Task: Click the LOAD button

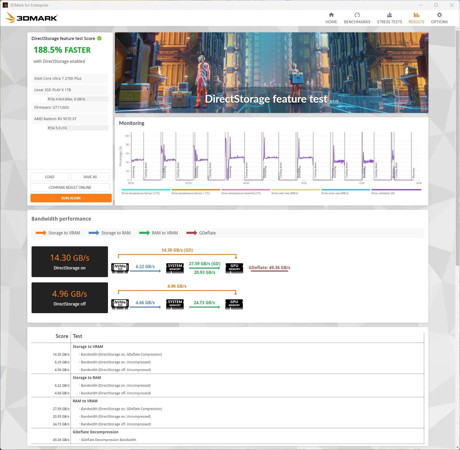Action: coord(50,177)
